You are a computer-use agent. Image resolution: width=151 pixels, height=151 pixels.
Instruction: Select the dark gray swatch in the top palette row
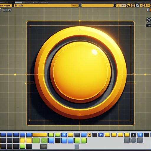point(77,135)
